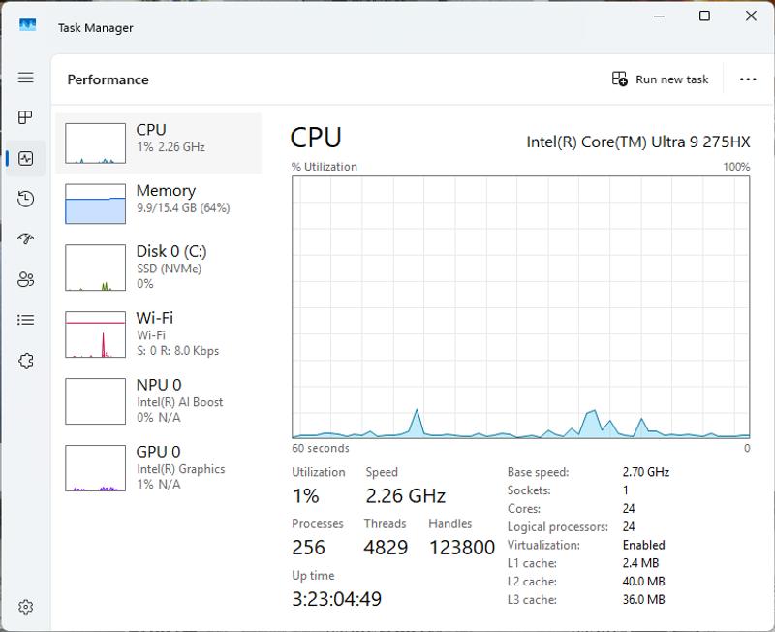Screen dimensions: 775x632
Task: Click the GPU 0 mini graph thumbnail
Action: (x=95, y=468)
